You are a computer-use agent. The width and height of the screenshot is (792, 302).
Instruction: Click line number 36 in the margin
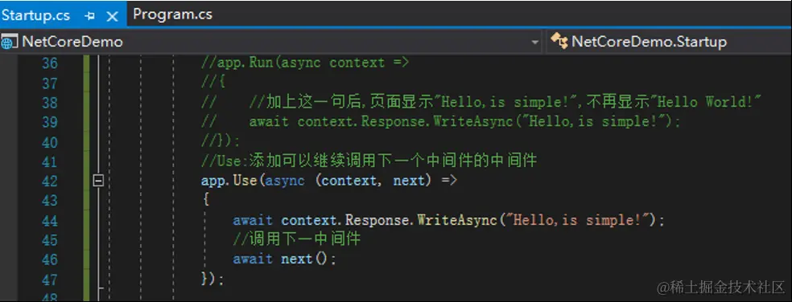(x=50, y=63)
